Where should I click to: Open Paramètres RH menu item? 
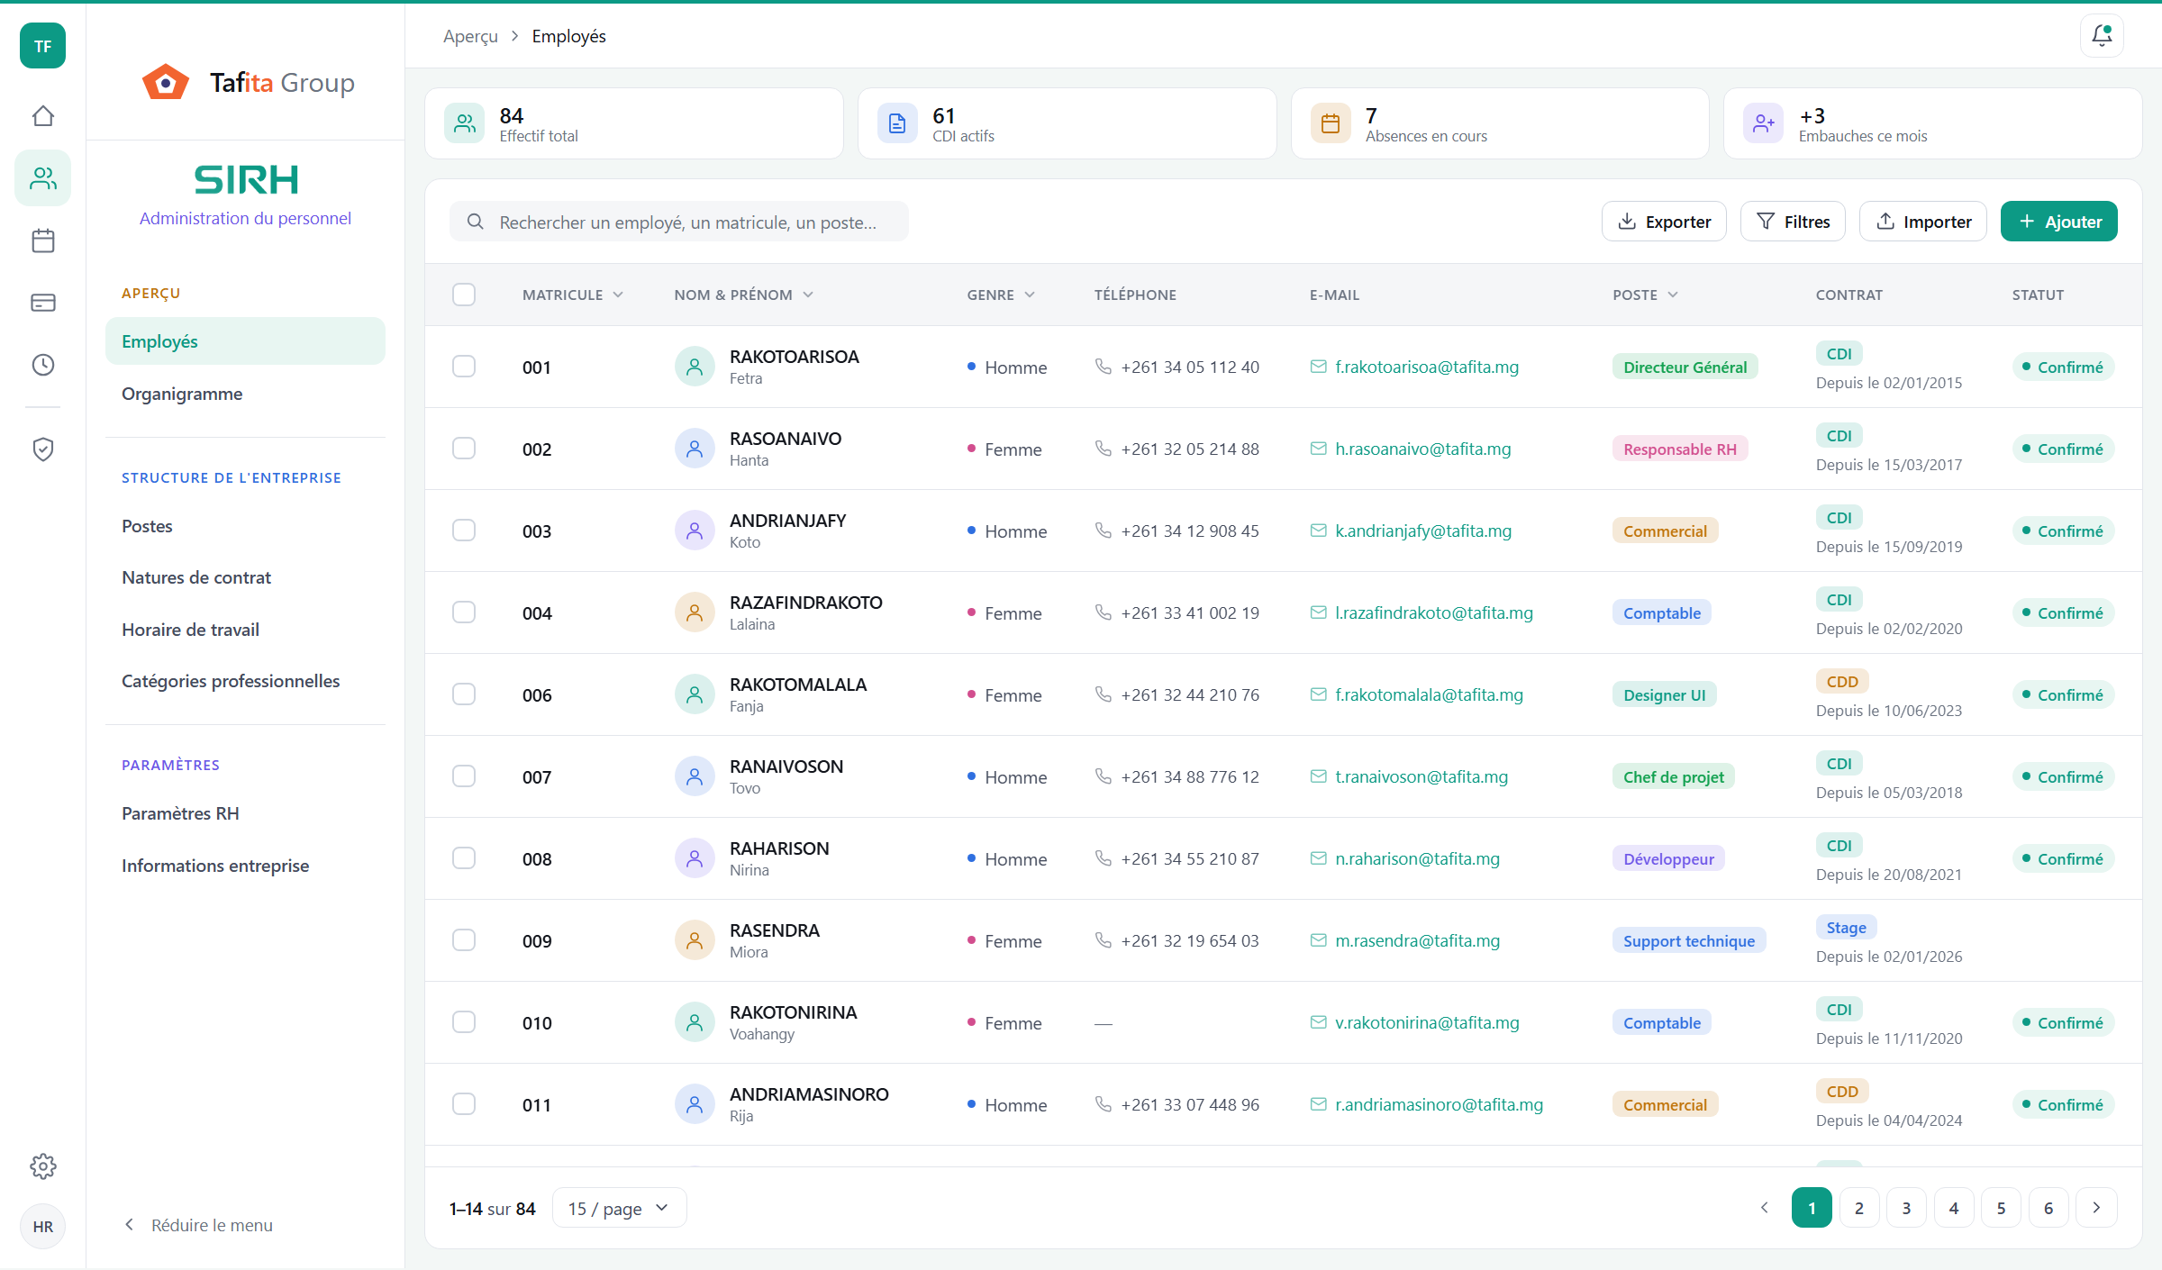pos(245,813)
